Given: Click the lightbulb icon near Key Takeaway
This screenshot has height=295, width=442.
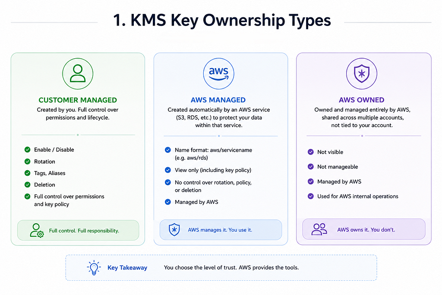Looking at the screenshot, I should (x=94, y=267).
